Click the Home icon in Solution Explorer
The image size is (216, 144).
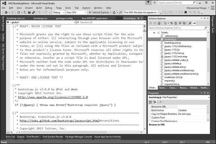point(159,23)
